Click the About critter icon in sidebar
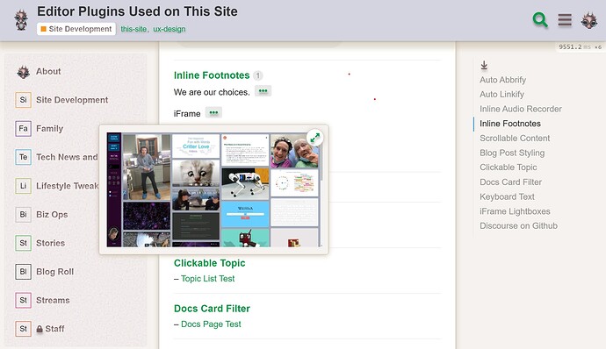The image size is (606, 349). click(23, 71)
